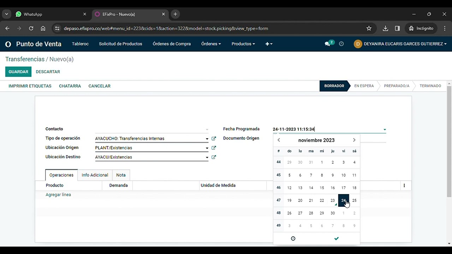The height and width of the screenshot is (254, 452).
Task: Click the Transferencias breadcrumb link
Action: 25,59
